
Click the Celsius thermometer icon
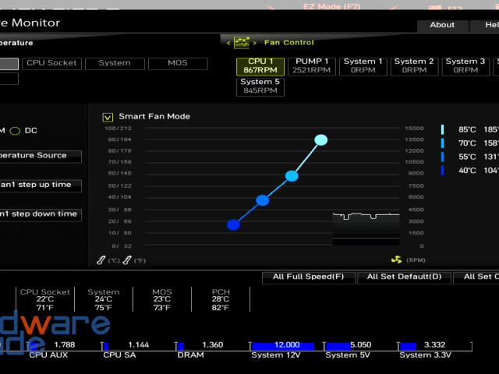click(101, 260)
